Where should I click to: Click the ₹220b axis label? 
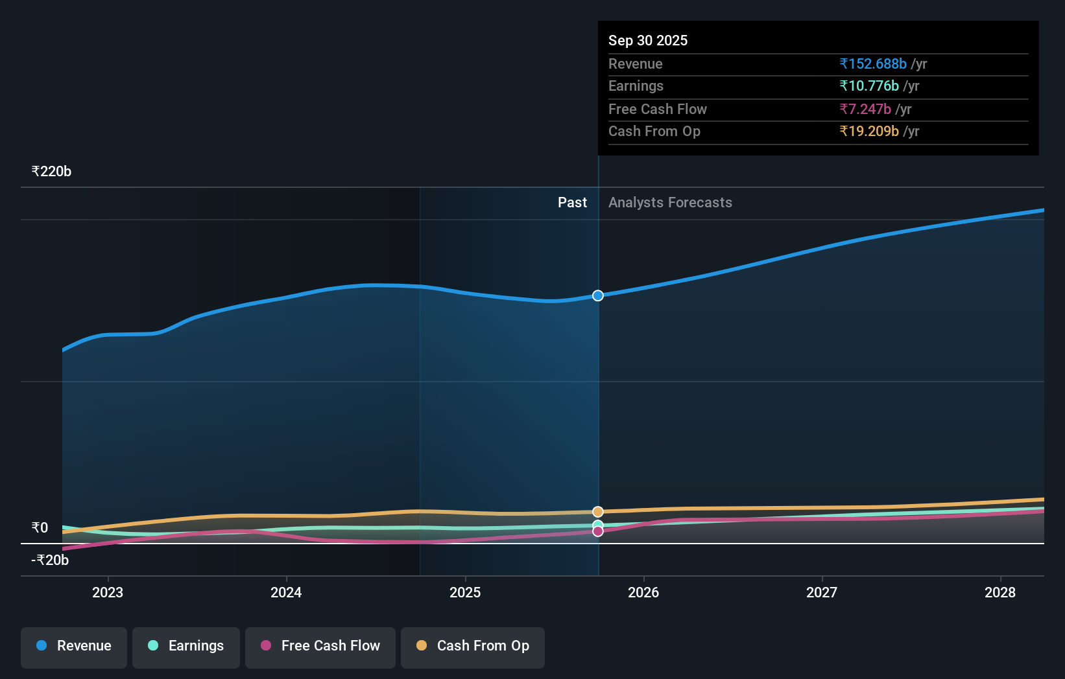(x=51, y=170)
